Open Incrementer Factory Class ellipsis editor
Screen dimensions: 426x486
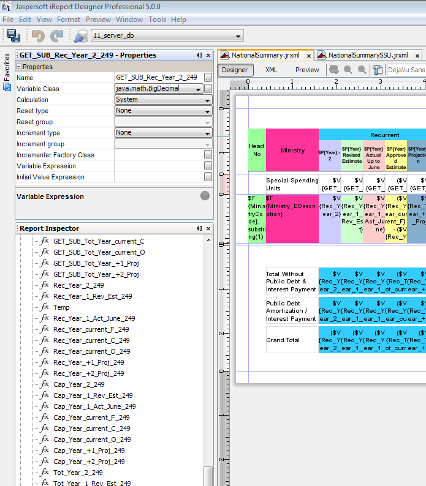click(208, 155)
